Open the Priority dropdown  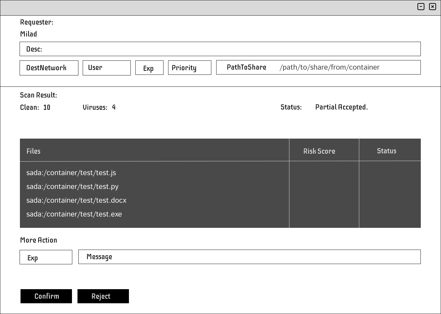190,68
